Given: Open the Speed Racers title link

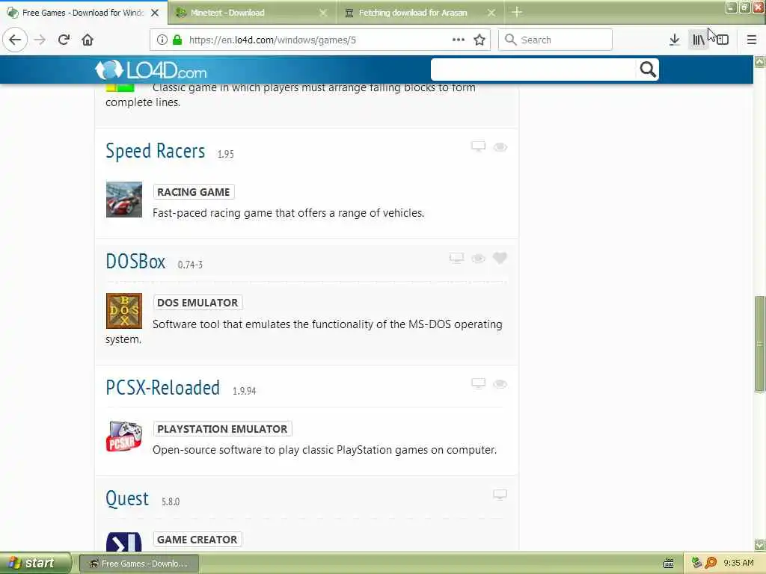Looking at the screenshot, I should [156, 151].
